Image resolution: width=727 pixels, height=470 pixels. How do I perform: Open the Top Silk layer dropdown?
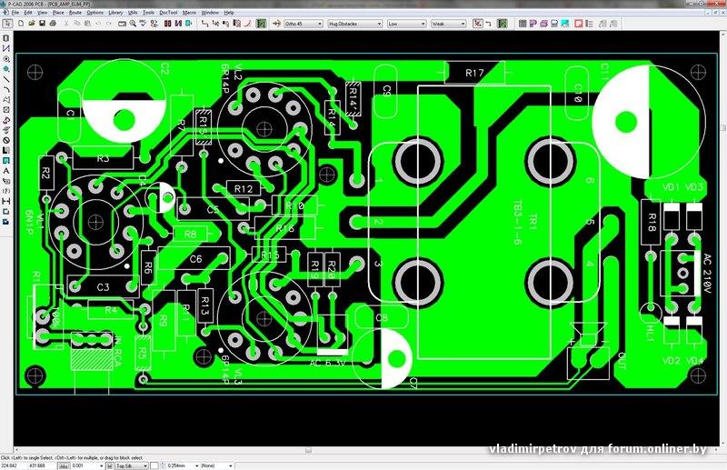tap(131, 465)
